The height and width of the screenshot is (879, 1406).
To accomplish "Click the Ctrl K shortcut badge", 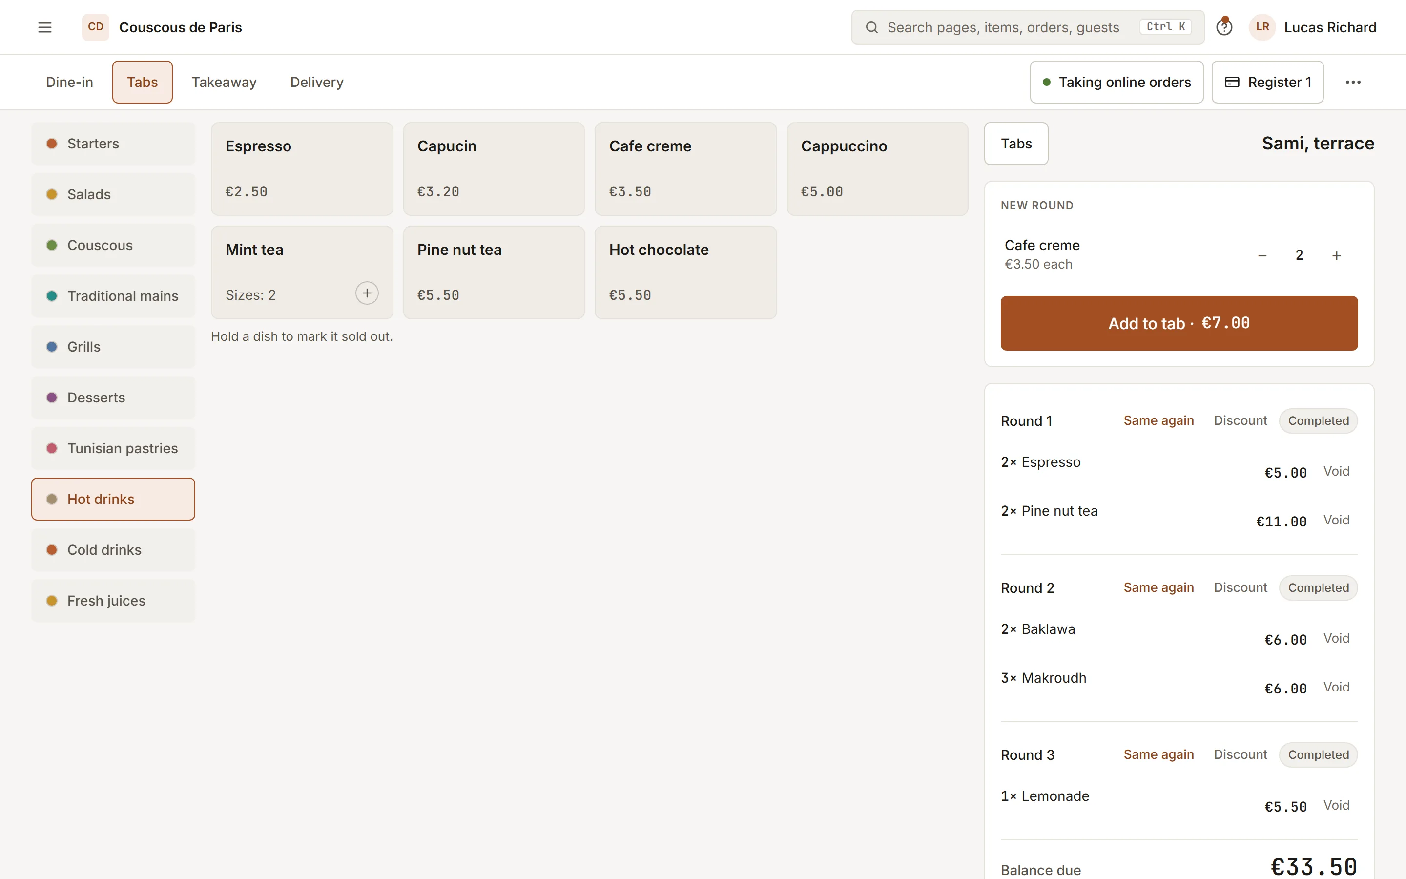I will pyautogui.click(x=1166, y=27).
